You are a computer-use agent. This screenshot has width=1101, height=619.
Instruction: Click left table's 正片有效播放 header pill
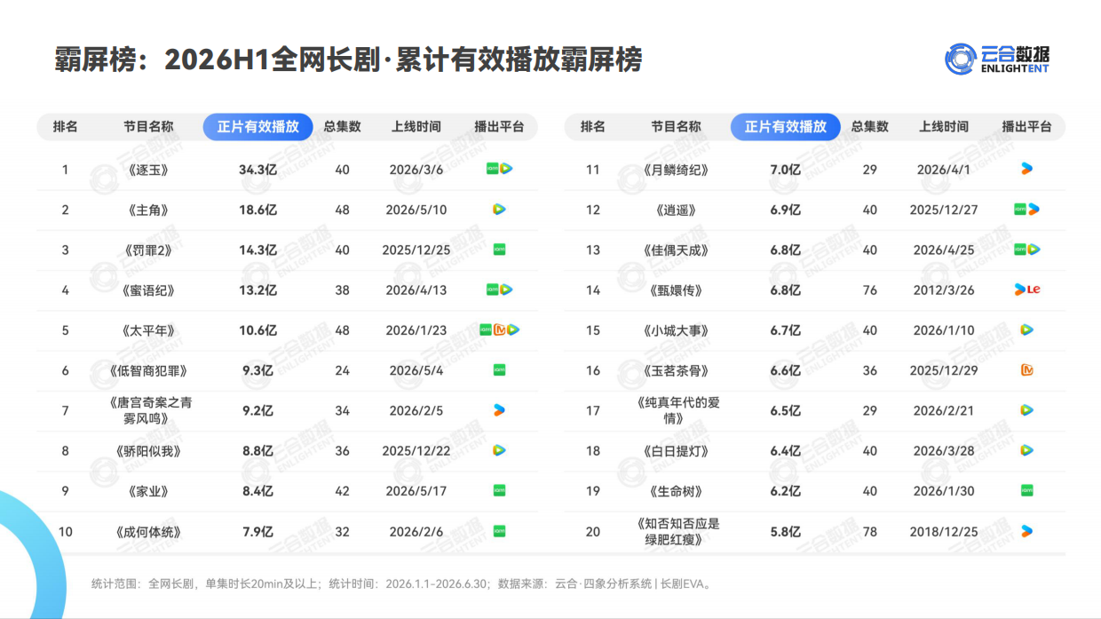pos(258,127)
